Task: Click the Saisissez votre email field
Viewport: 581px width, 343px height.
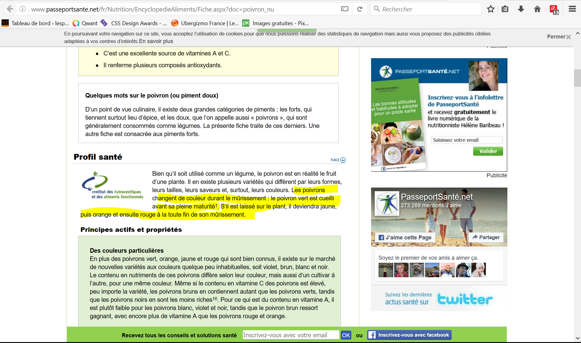Action: pyautogui.click(x=466, y=140)
